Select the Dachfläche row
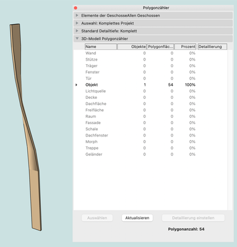This screenshot has width=237, height=247. pyautogui.click(x=150, y=104)
